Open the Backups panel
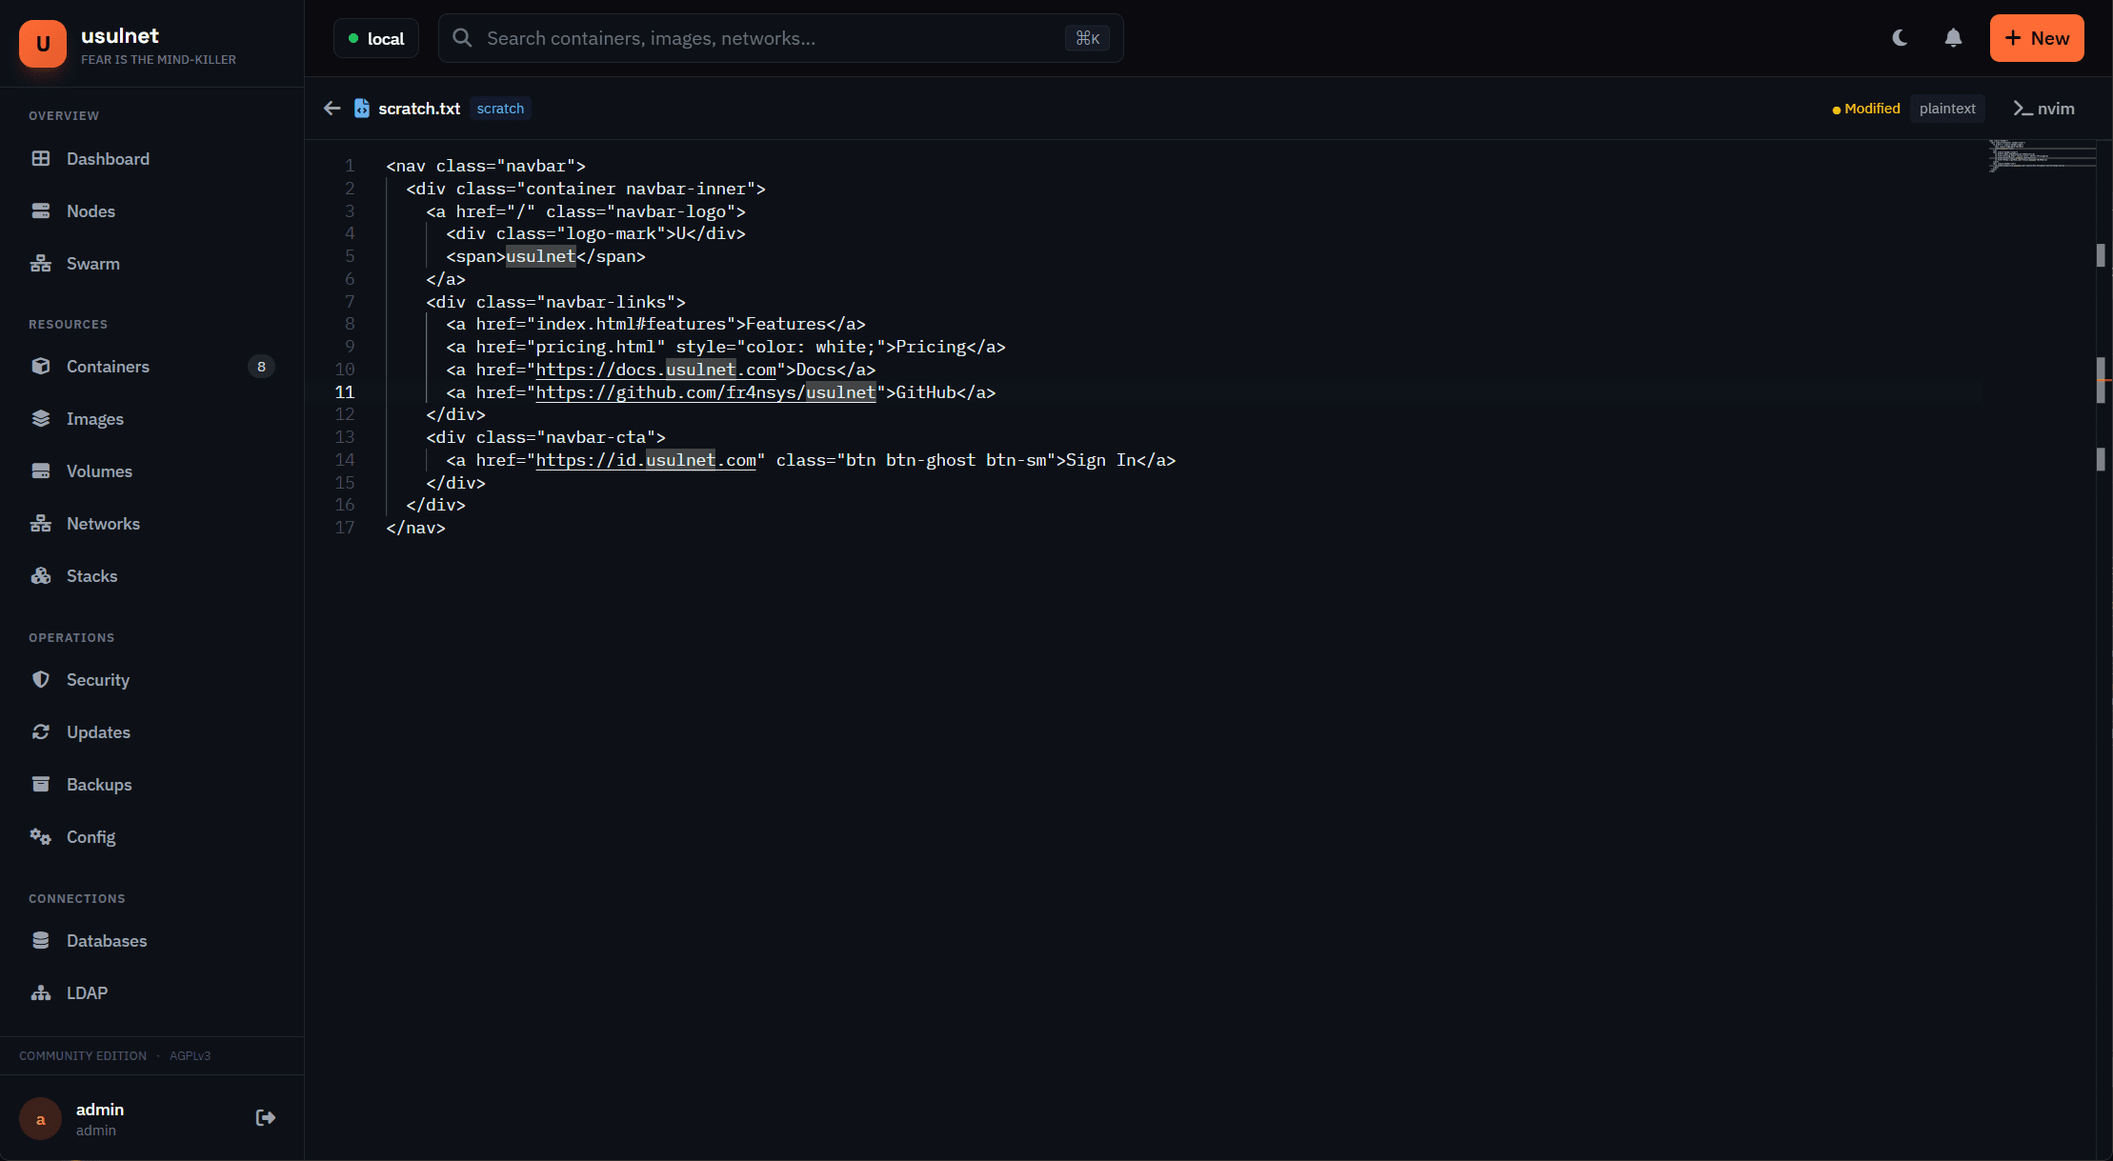2113x1161 pixels. coord(99,784)
